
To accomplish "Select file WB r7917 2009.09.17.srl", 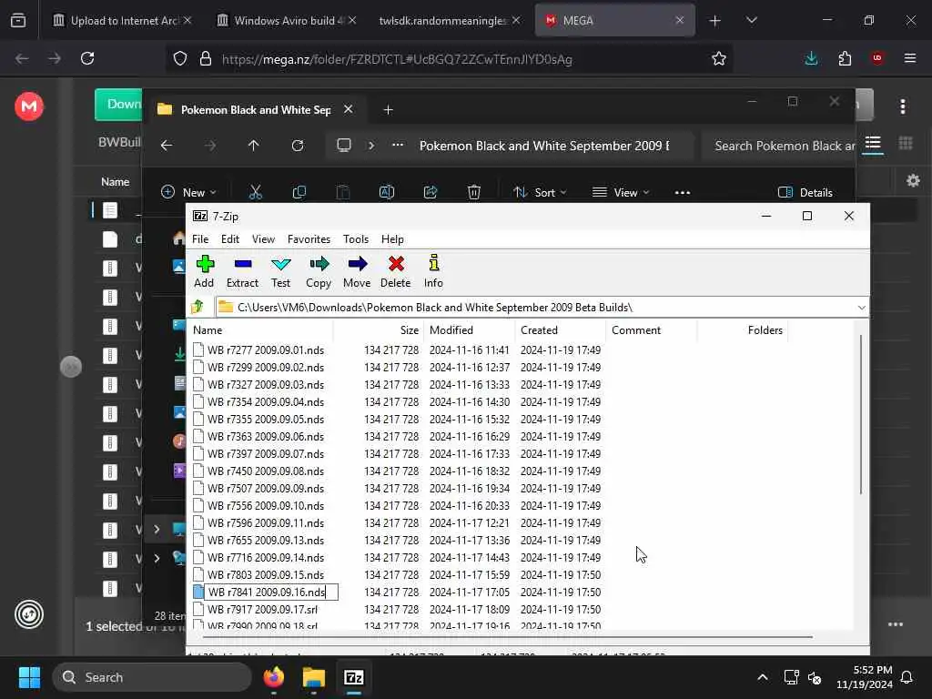I will 262,609.
